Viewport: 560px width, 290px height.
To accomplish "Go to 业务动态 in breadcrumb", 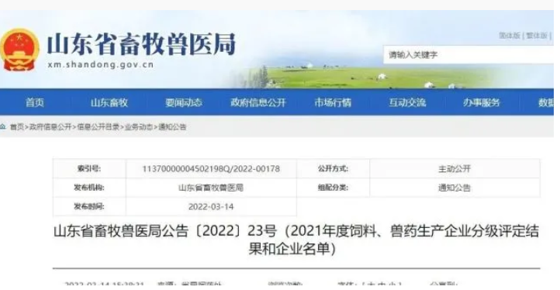I will coord(139,127).
